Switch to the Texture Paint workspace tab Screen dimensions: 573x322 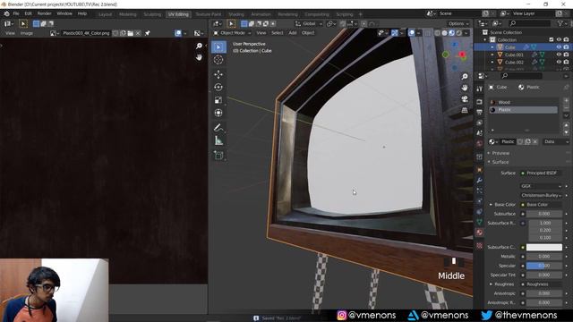pyautogui.click(x=209, y=14)
